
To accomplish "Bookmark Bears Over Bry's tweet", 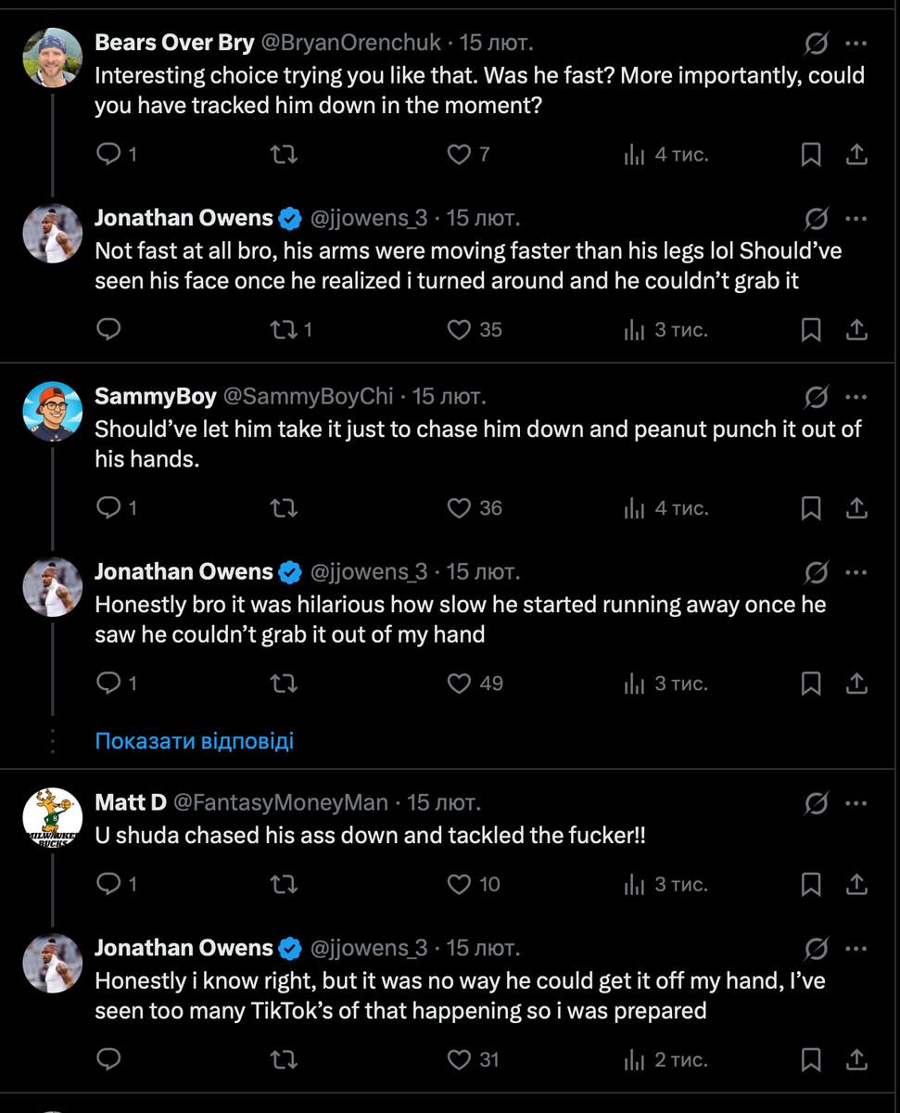I will tap(811, 154).
